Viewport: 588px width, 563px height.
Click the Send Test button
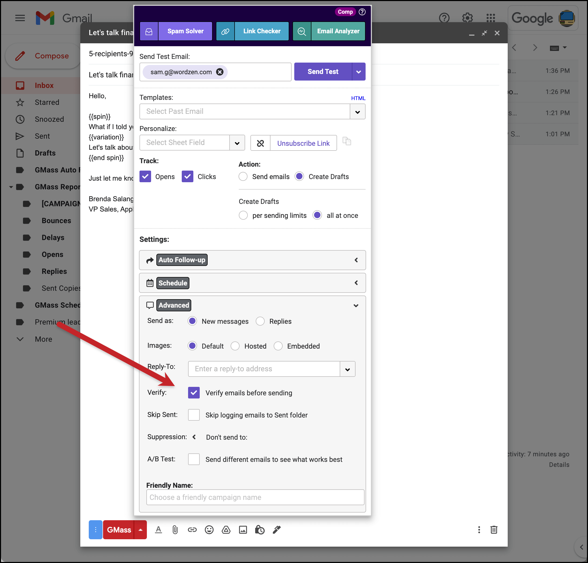[x=323, y=72]
